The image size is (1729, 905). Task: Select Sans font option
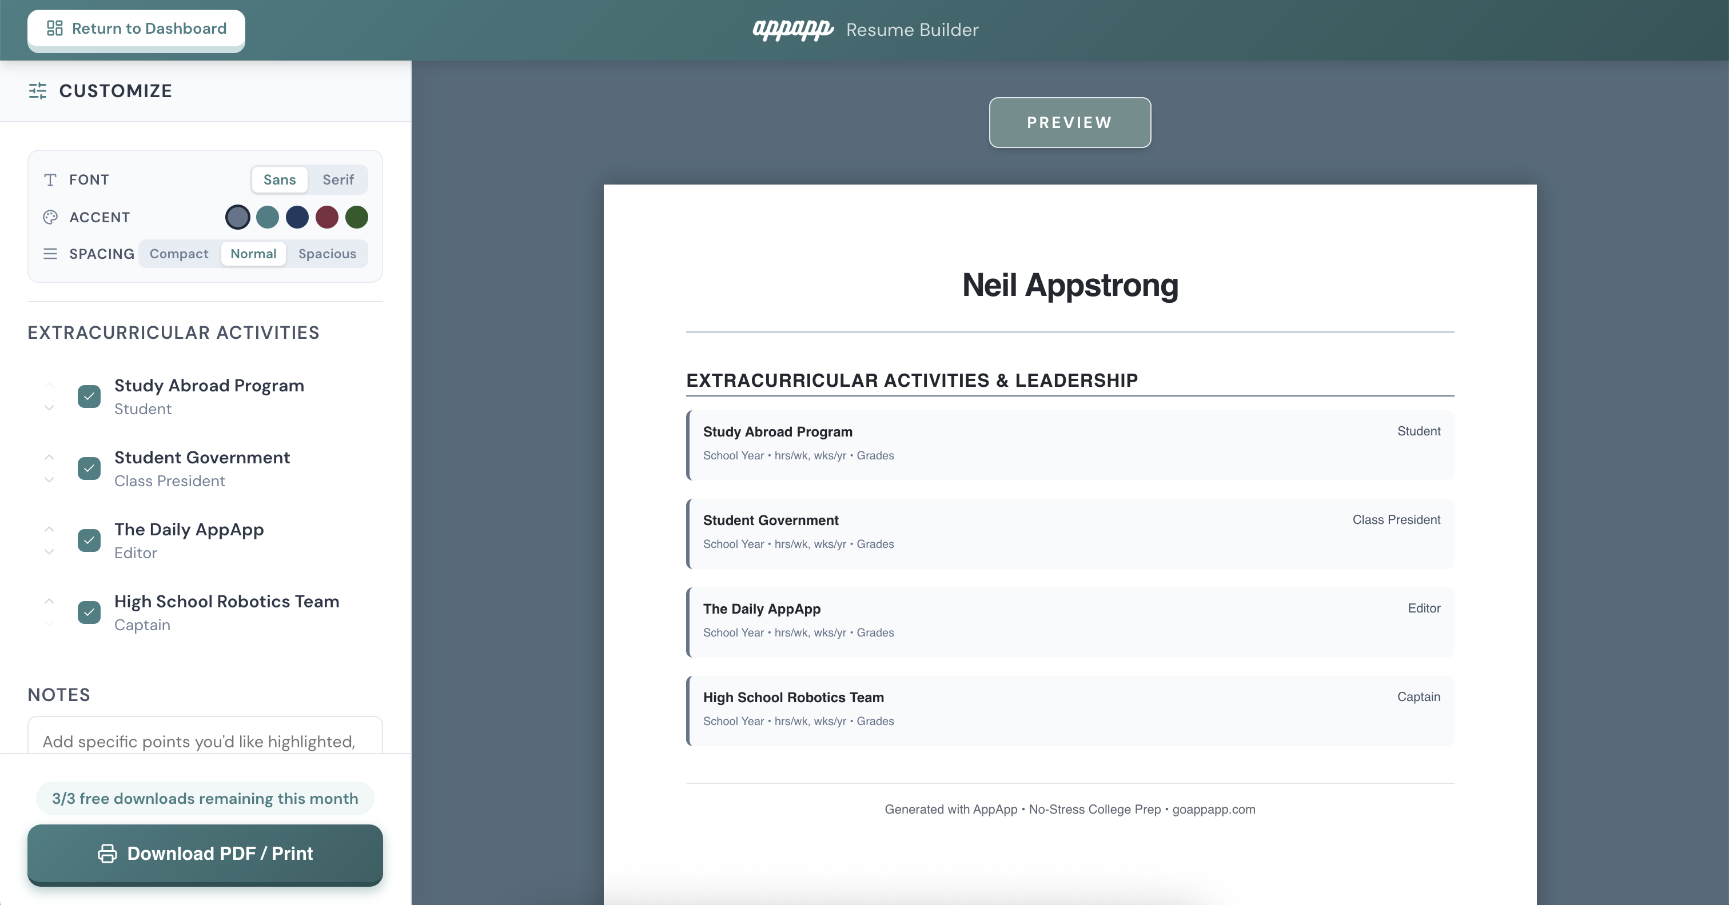(279, 180)
